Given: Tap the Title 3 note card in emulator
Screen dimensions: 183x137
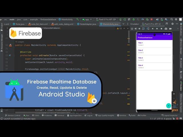Looking at the screenshot, I should [154, 59].
